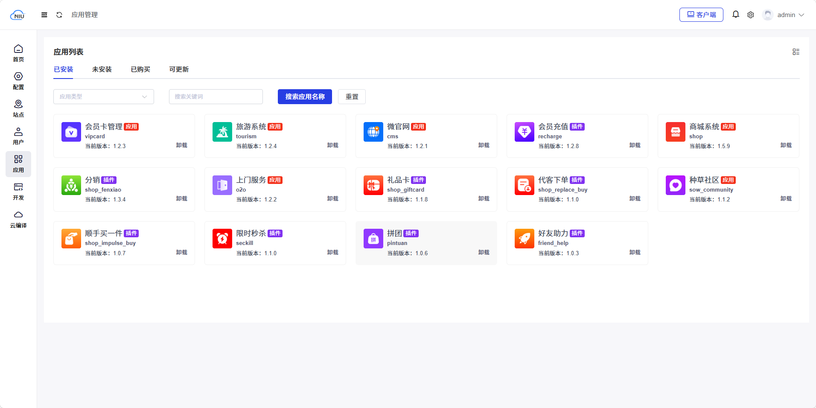Click the refresh icon in top bar

pyautogui.click(x=59, y=15)
